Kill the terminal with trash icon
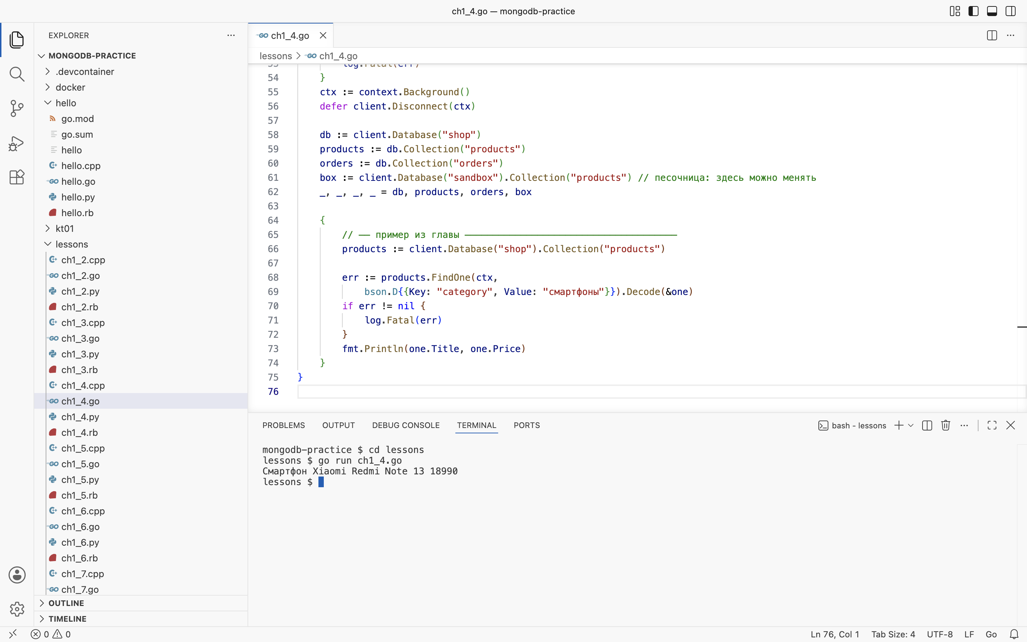Viewport: 1027px width, 642px height. tap(946, 425)
